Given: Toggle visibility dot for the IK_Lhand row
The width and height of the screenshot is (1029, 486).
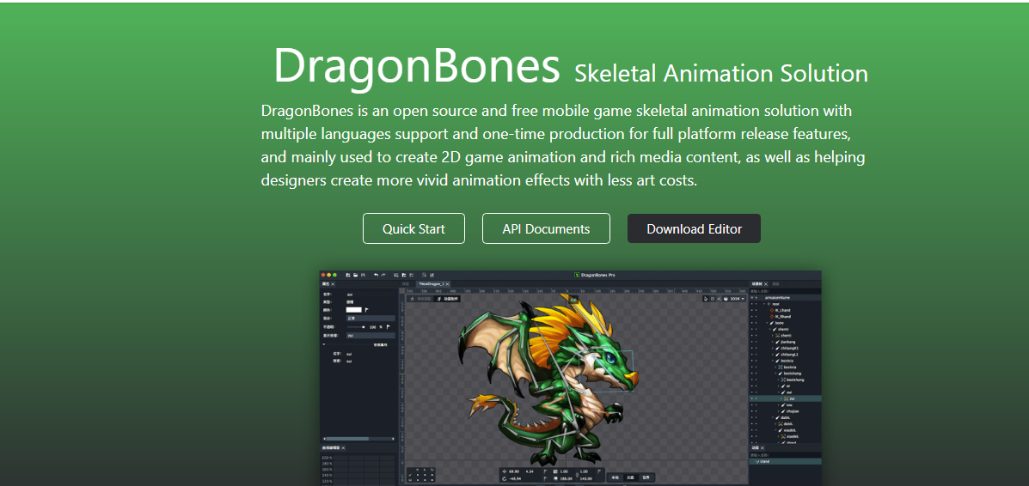Looking at the screenshot, I should 752,310.
